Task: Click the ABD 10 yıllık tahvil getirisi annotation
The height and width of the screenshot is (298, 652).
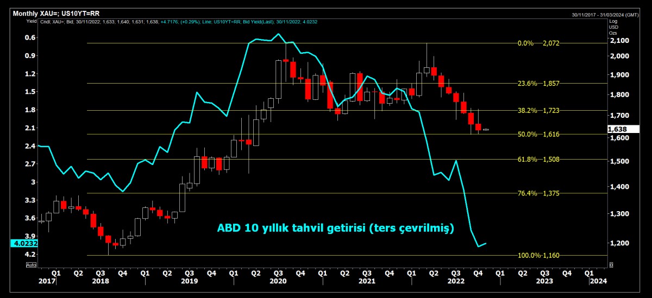Action: [x=335, y=227]
